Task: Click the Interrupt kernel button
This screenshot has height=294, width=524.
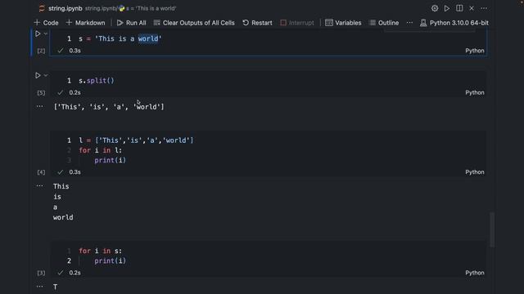Action: pyautogui.click(x=297, y=23)
